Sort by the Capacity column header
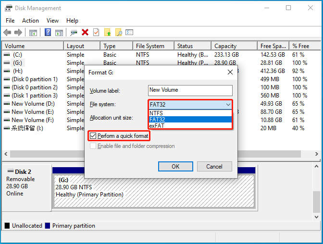Screen dimensions: 323x244 [x=235, y=46]
